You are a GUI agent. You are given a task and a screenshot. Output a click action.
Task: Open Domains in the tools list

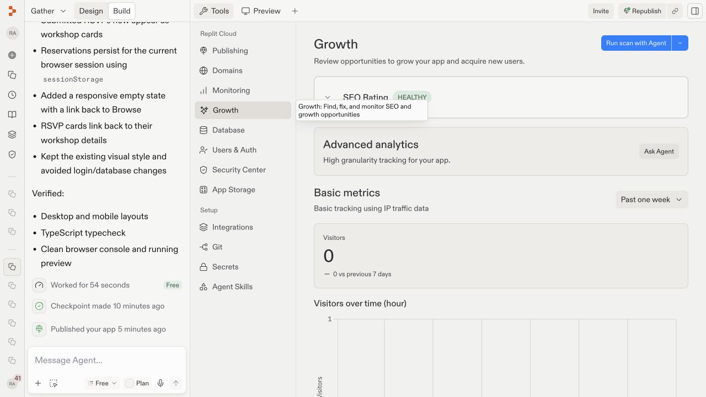(x=243, y=71)
